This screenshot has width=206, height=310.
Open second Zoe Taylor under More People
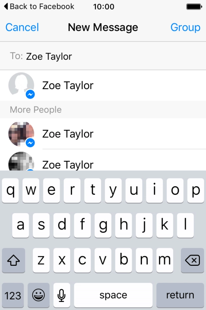click(68, 134)
